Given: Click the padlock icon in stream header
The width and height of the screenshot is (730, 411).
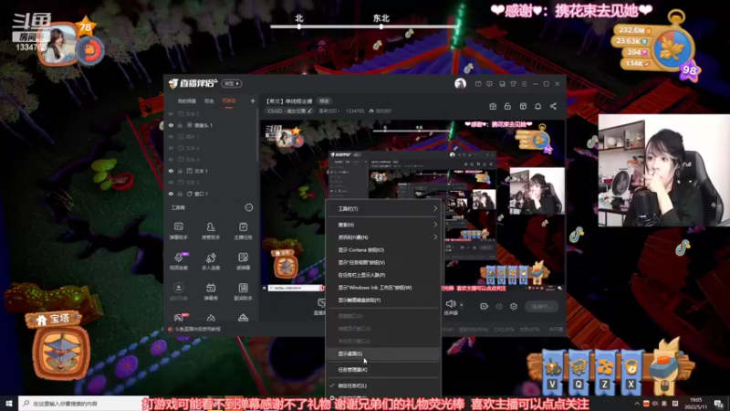Looking at the screenshot, I should pos(507,106).
